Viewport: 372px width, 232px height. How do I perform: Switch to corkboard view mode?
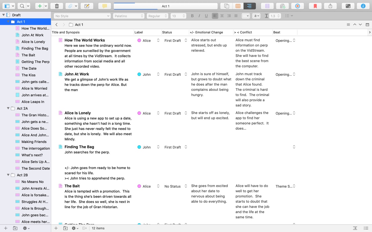[238, 6]
